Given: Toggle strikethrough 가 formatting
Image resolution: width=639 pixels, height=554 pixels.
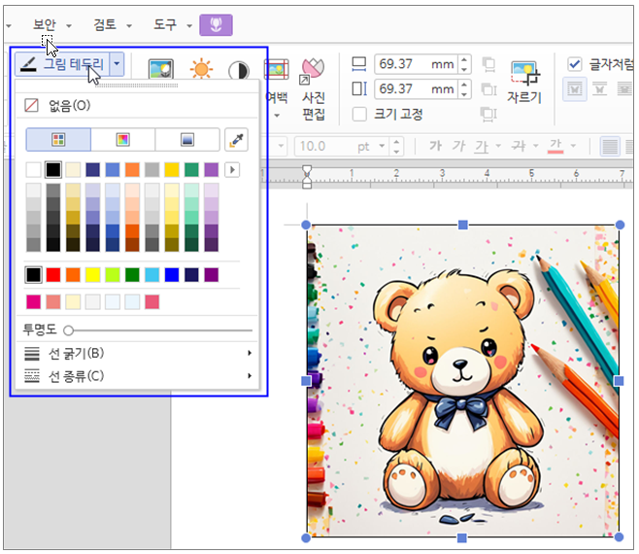Looking at the screenshot, I should [519, 146].
